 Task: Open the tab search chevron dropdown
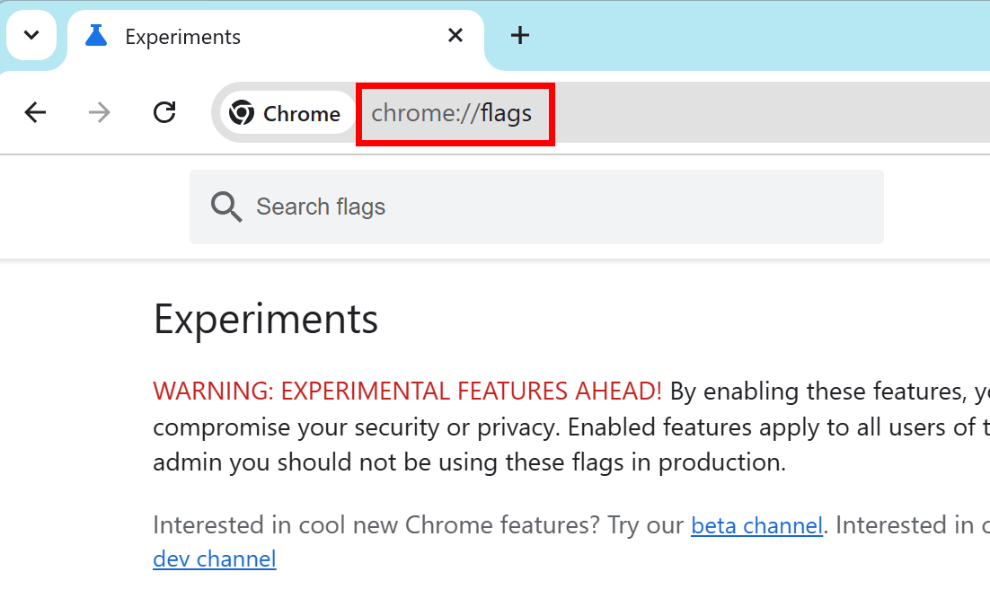click(x=31, y=36)
